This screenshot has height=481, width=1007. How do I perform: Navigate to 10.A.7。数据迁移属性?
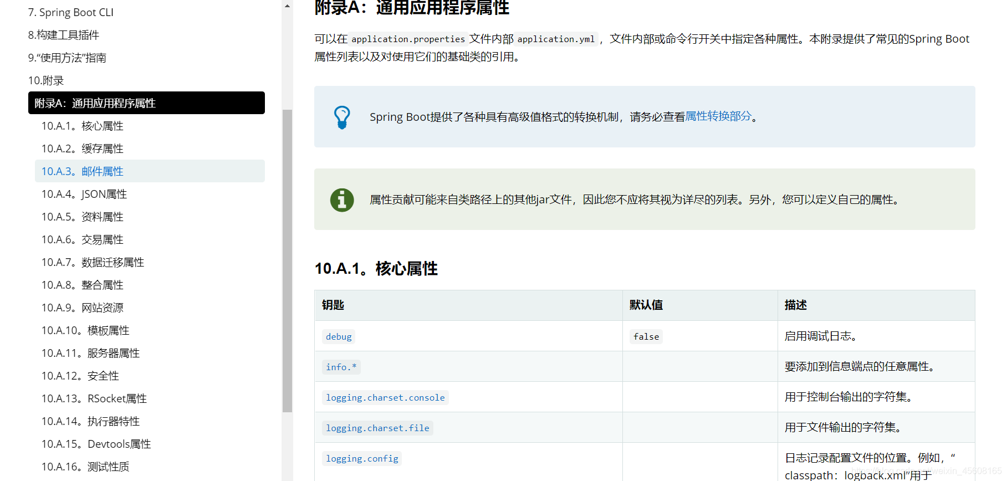pos(93,262)
